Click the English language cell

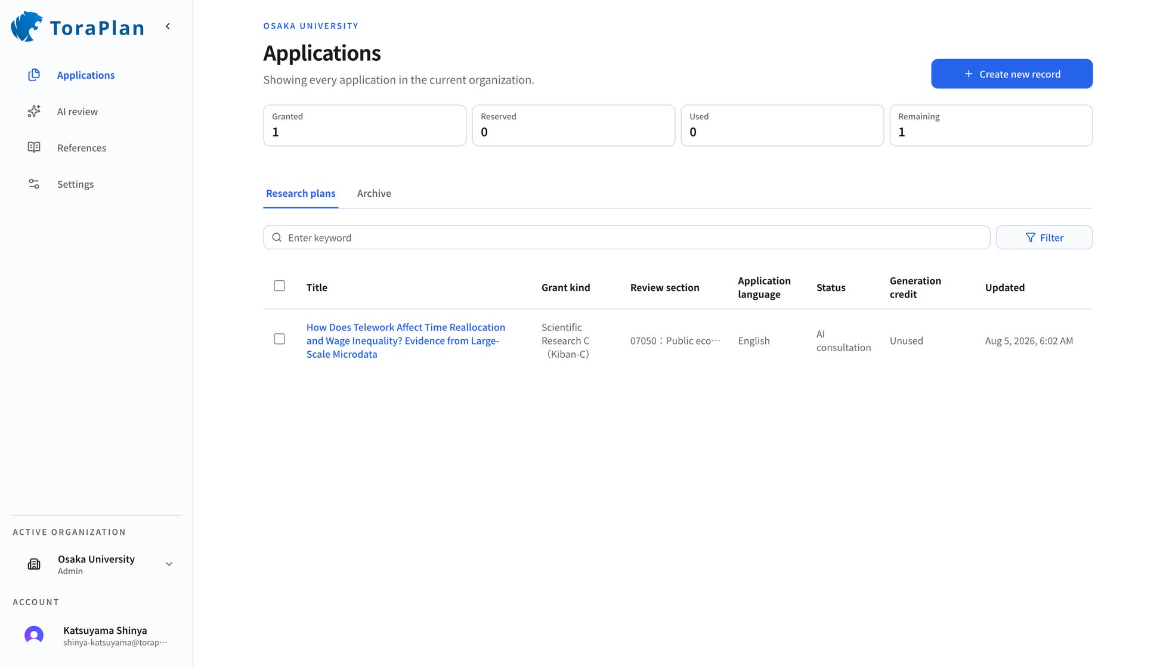pos(754,340)
